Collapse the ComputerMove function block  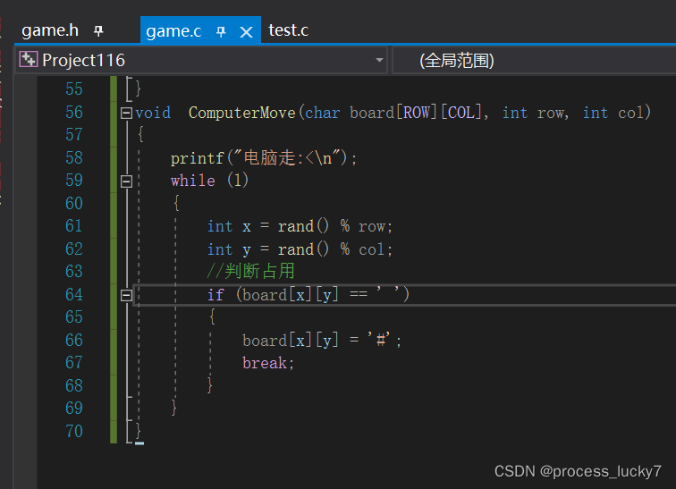(x=126, y=114)
